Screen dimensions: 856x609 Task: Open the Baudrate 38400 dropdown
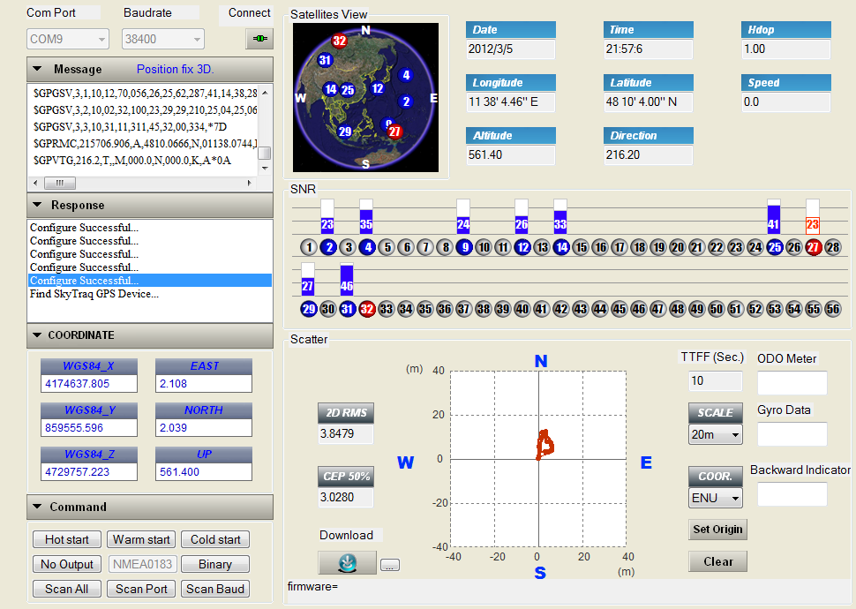click(x=162, y=39)
